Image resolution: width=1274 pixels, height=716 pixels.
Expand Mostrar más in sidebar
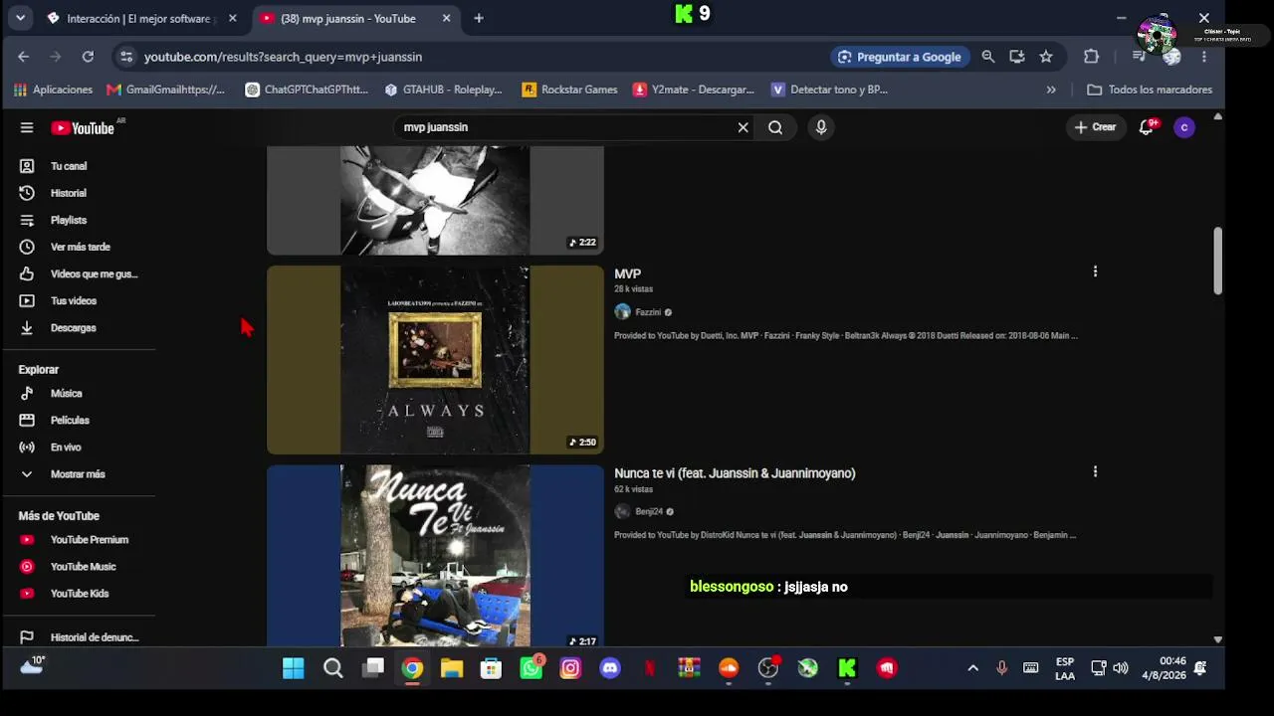coord(80,474)
